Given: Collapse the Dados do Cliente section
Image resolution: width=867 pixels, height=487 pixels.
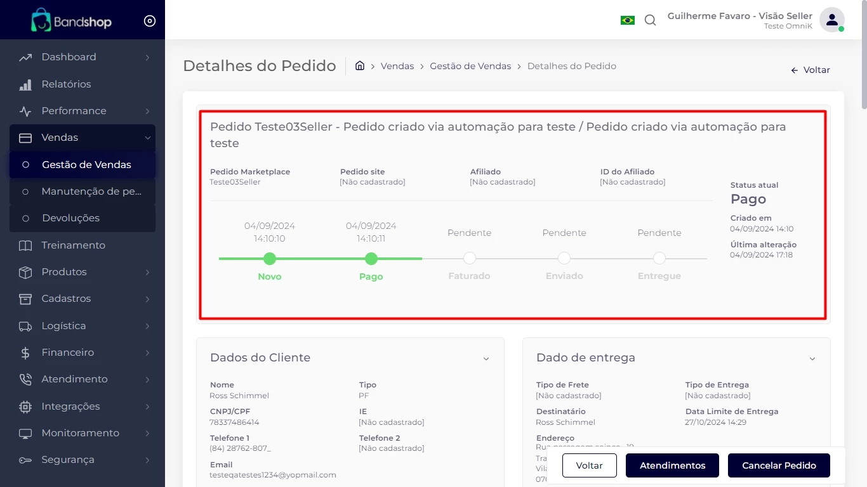Looking at the screenshot, I should 486,358.
